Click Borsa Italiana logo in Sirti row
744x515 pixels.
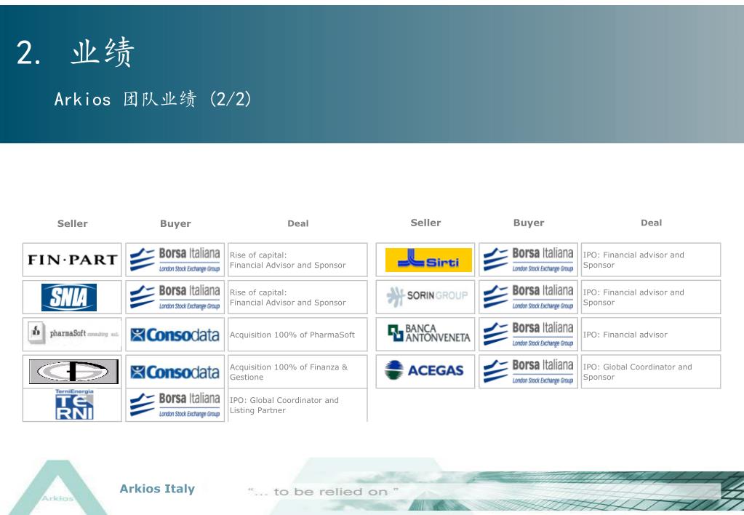coord(528,260)
